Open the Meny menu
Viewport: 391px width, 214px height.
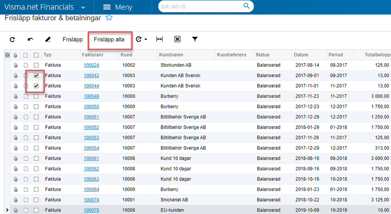click(x=118, y=7)
